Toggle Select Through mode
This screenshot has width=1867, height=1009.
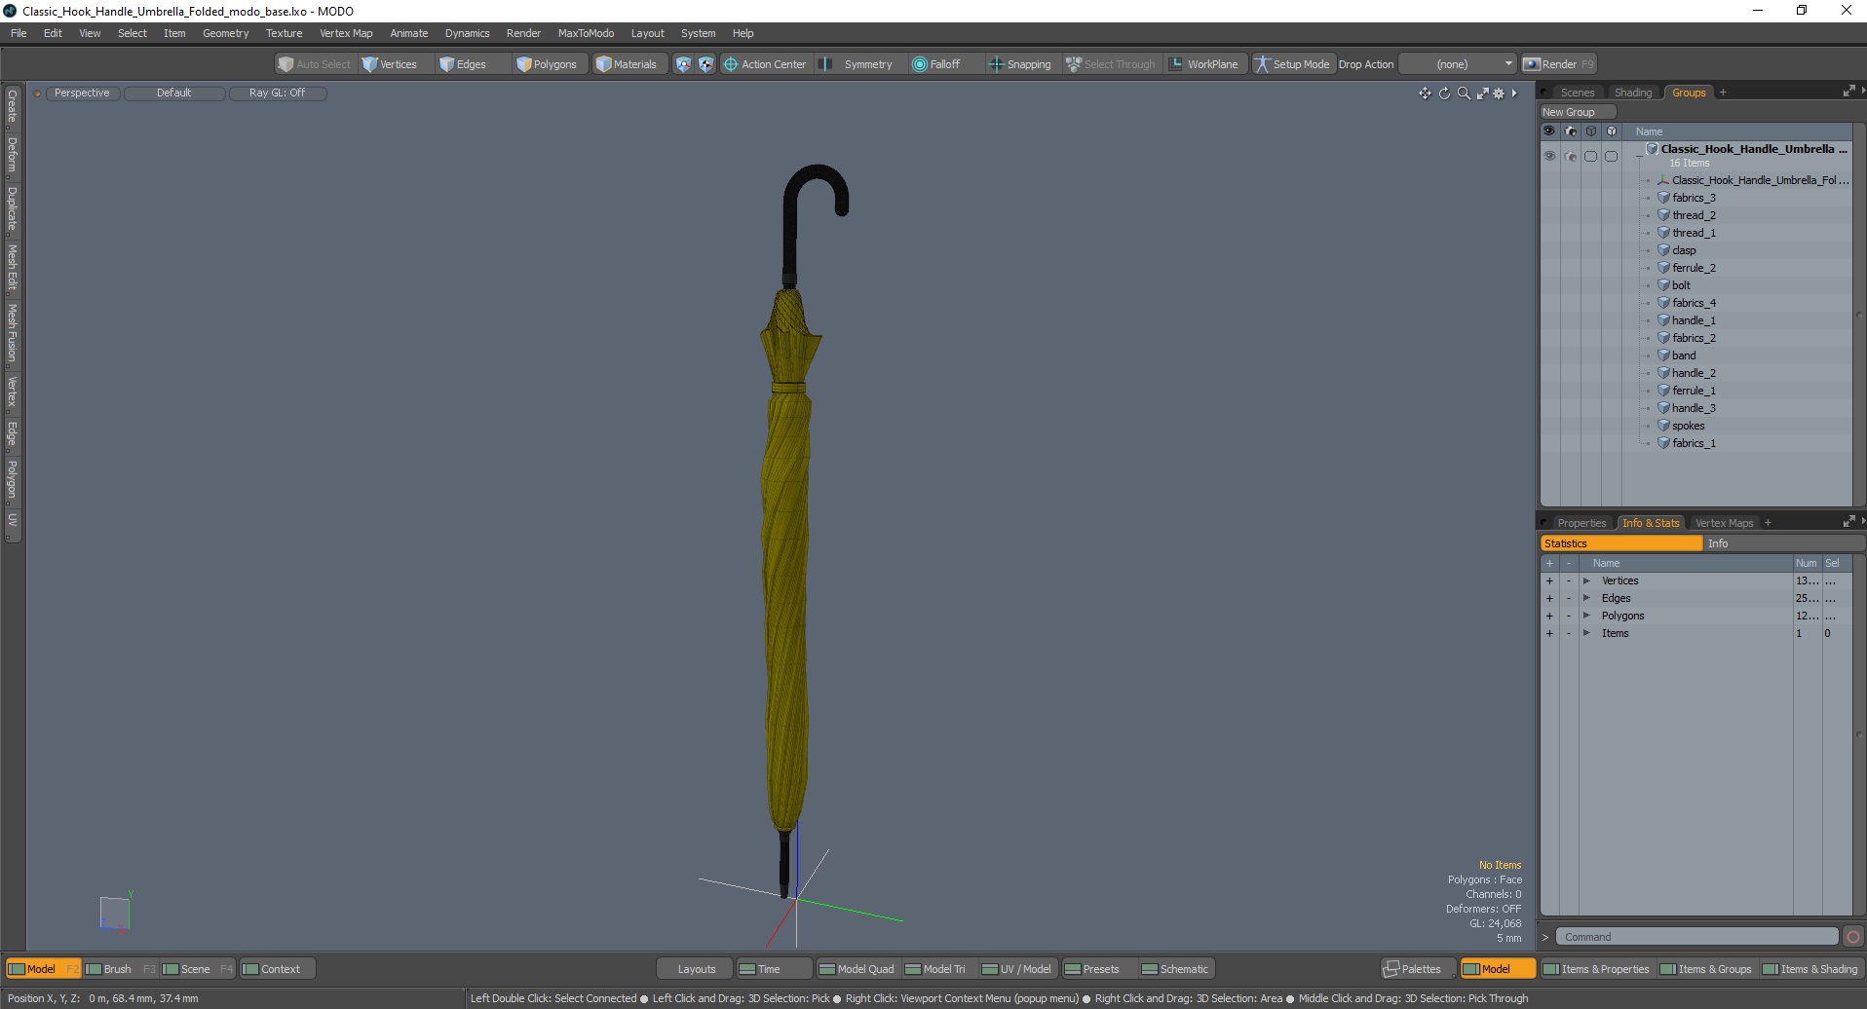pyautogui.click(x=1111, y=64)
